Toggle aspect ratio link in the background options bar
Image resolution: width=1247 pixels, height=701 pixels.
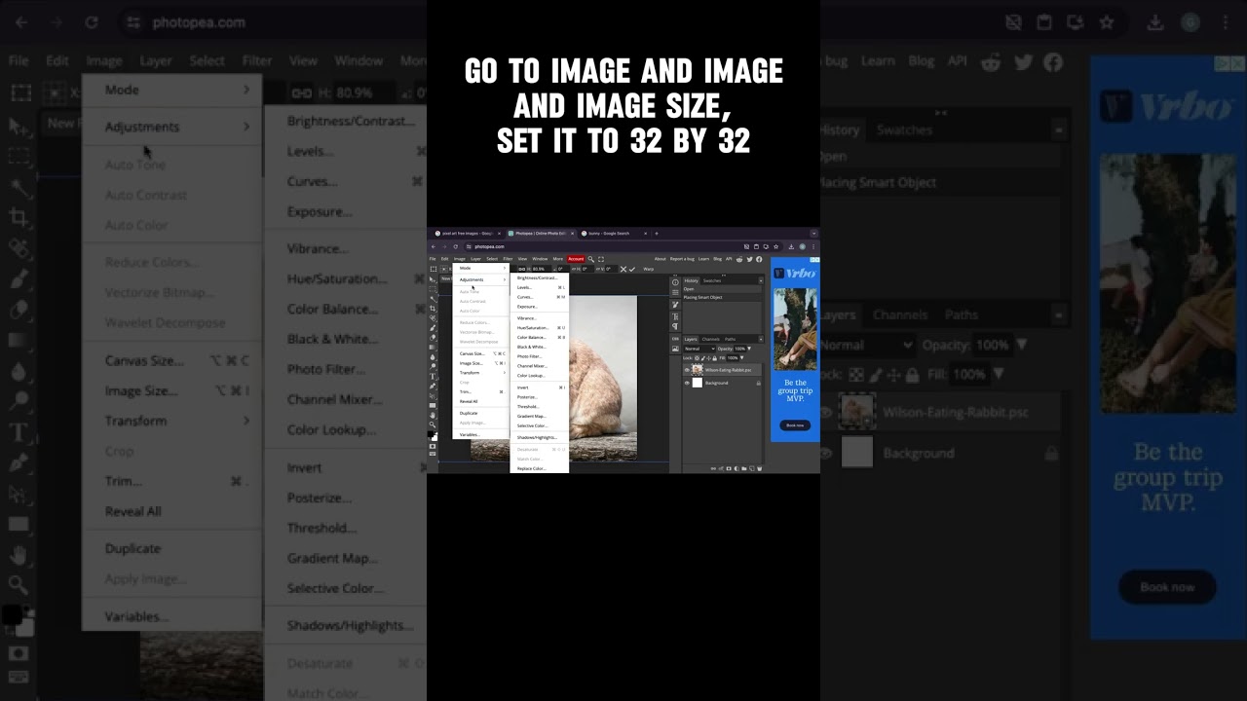point(301,92)
